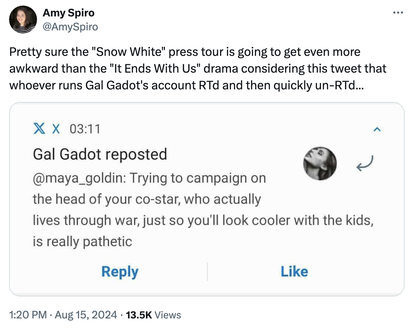The width and height of the screenshot is (415, 331).
Task: Click the Gal Gadot reposted heading
Action: (100, 154)
